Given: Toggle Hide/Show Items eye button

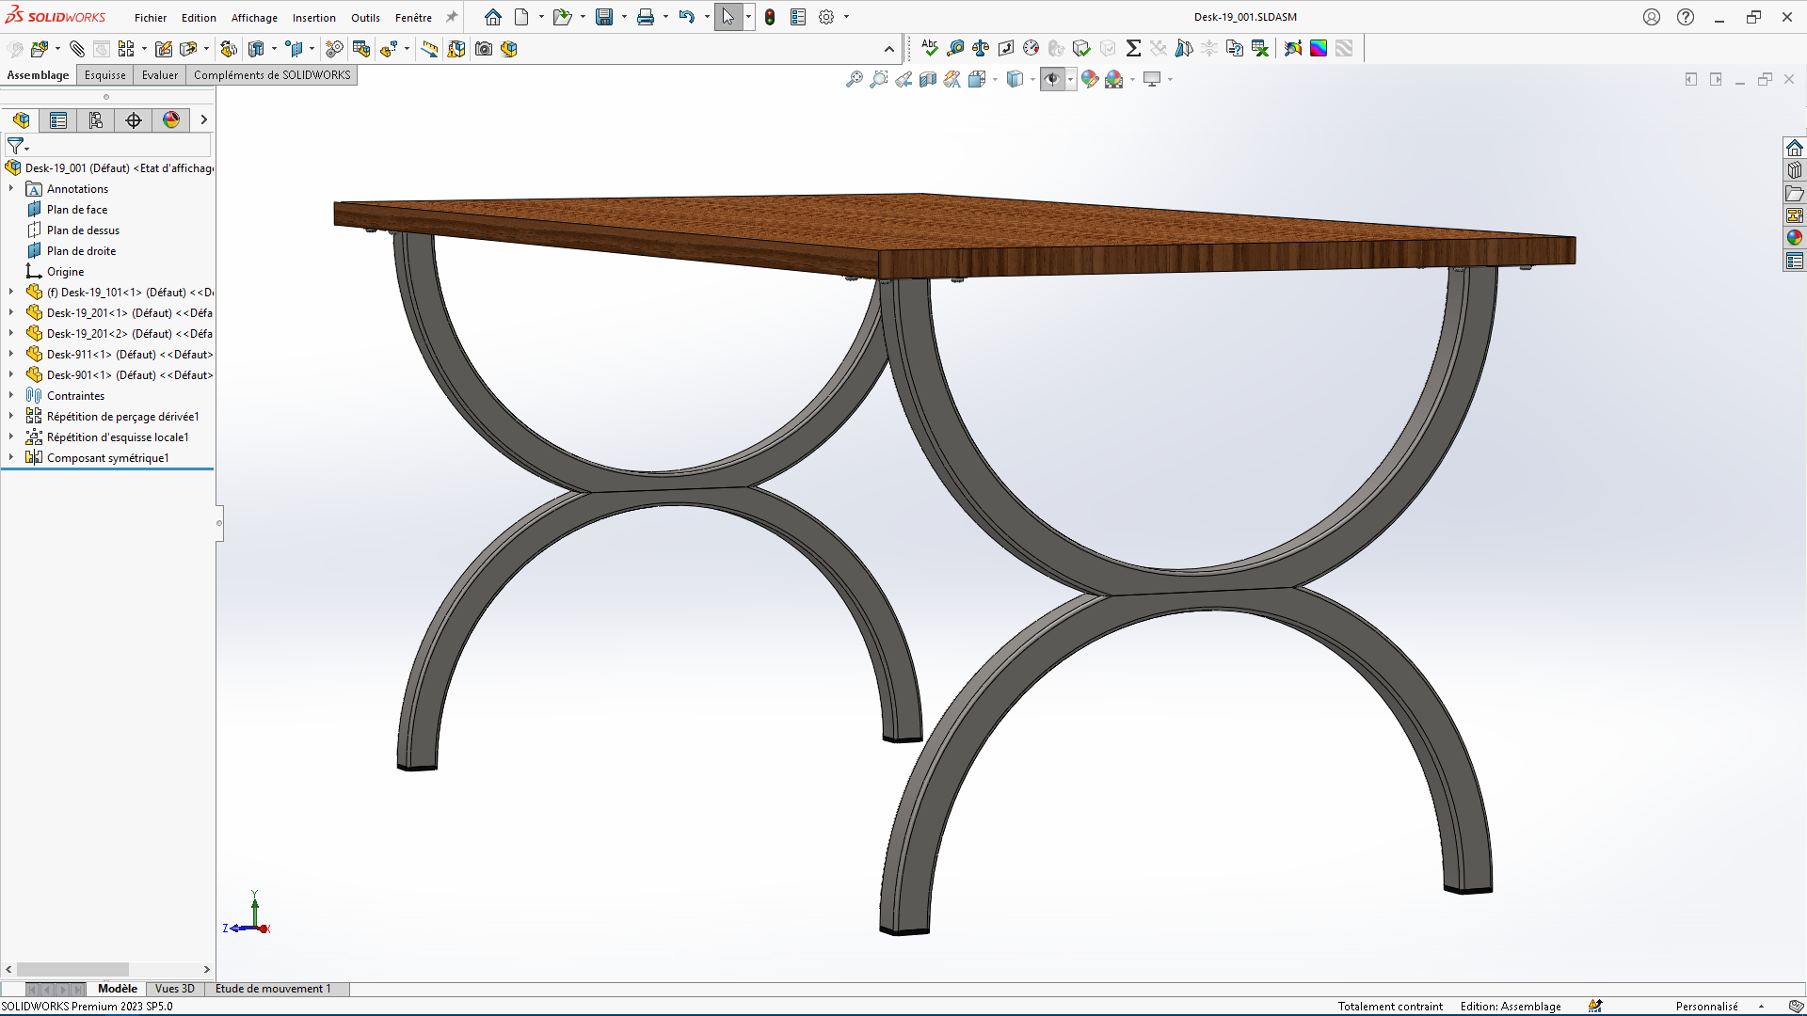Looking at the screenshot, I should (1052, 80).
